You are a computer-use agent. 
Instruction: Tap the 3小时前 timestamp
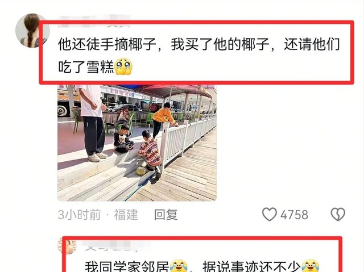point(79,215)
